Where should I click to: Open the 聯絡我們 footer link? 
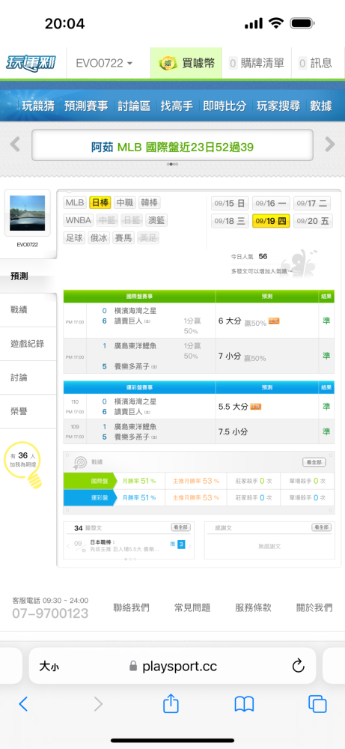pyautogui.click(x=131, y=608)
